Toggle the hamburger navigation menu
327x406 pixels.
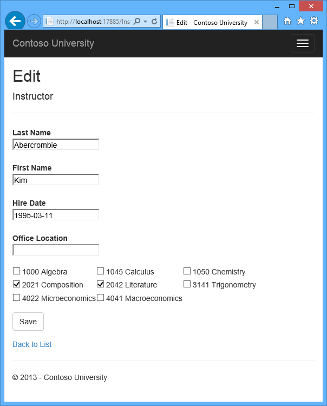click(x=302, y=43)
